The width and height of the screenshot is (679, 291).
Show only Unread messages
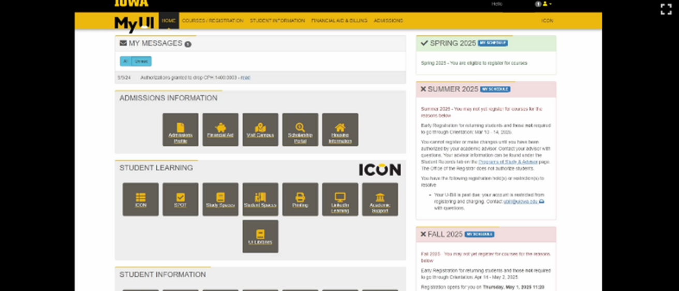141,61
